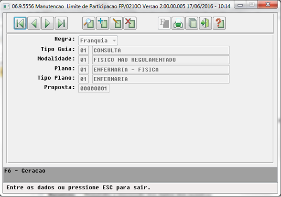Click the application icon in title bar
The width and height of the screenshot is (281, 197).
(x=6, y=7)
